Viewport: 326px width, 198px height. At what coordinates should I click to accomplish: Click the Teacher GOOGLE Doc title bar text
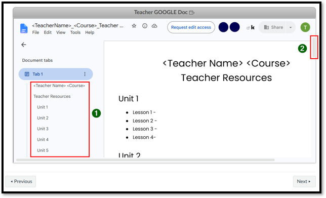click(160, 12)
